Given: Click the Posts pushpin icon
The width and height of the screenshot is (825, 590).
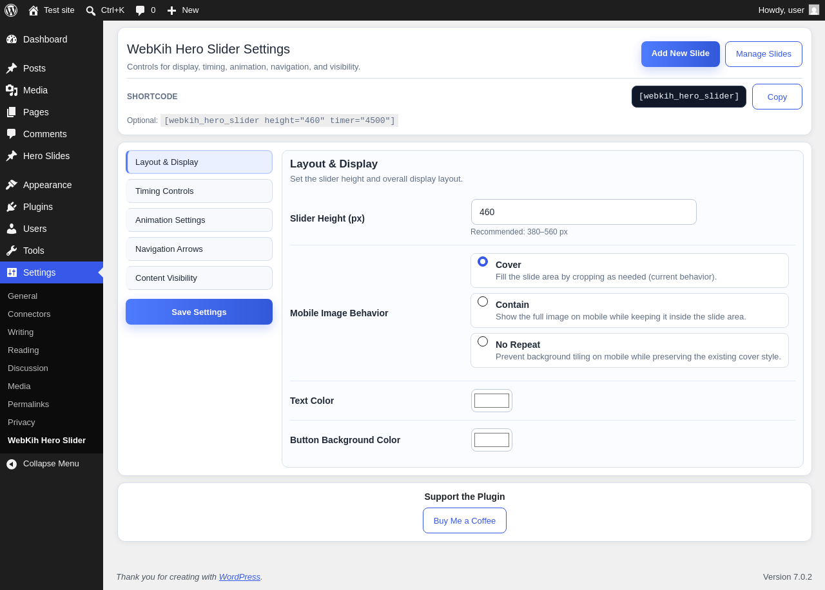Looking at the screenshot, I should pos(12,68).
